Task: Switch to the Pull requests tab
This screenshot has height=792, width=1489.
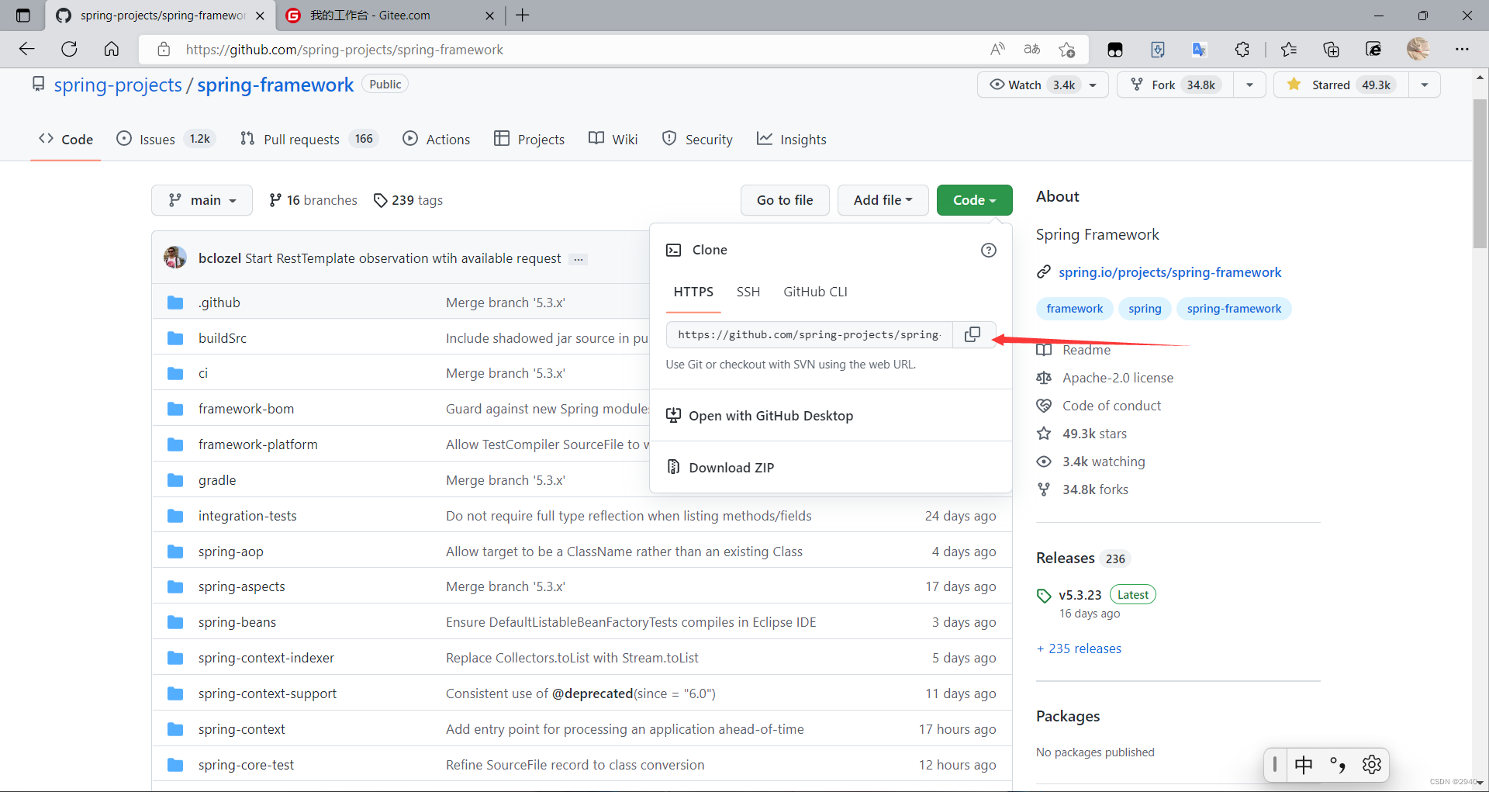Action: [x=309, y=139]
